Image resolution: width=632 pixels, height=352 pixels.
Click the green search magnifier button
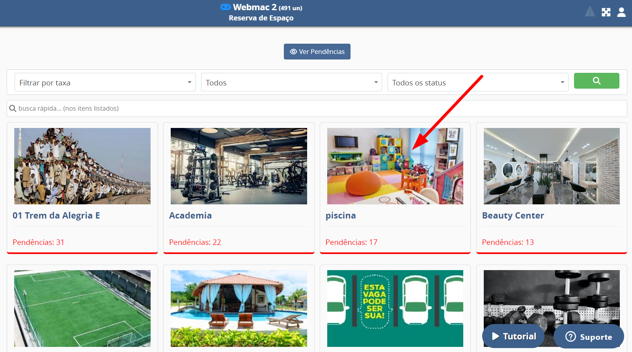tap(596, 81)
